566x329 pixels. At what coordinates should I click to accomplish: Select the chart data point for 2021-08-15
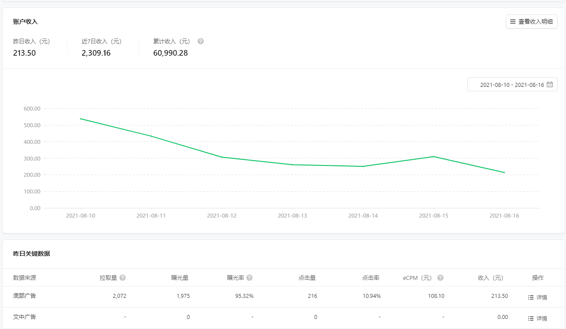[433, 157]
